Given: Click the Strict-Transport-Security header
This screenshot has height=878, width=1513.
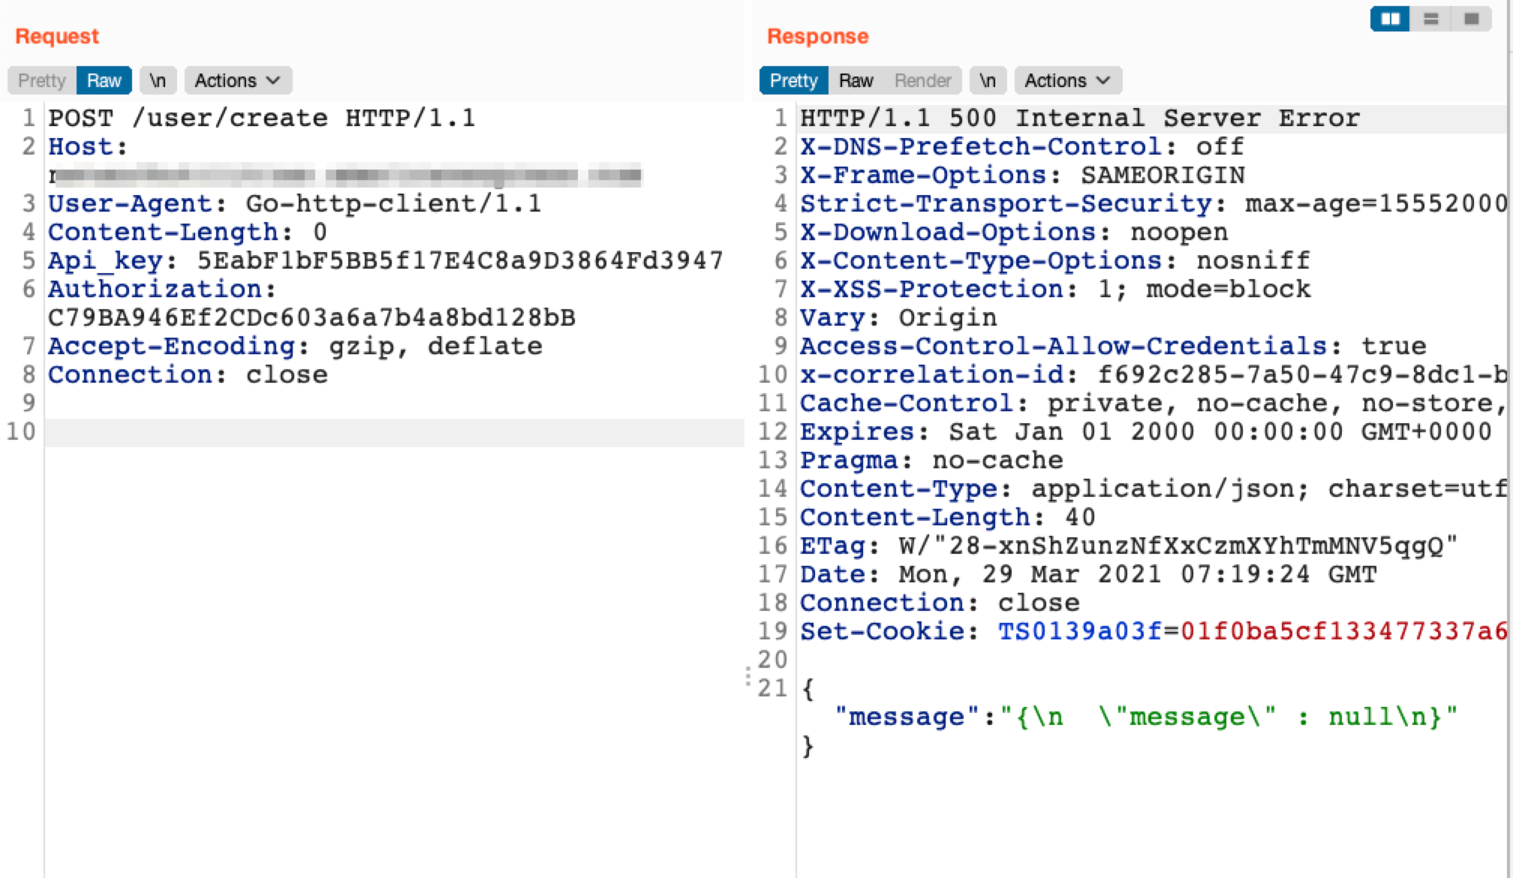Looking at the screenshot, I should [x=1154, y=203].
